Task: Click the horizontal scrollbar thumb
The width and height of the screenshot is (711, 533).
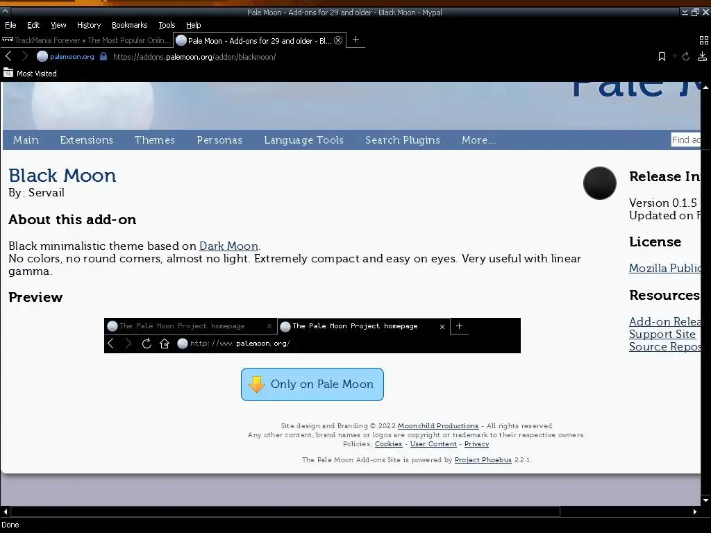Action: (285, 511)
